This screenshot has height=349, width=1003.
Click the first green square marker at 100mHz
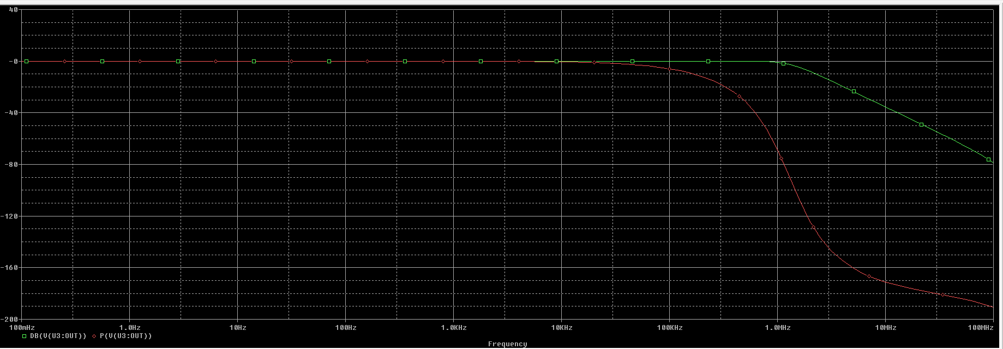(x=26, y=62)
